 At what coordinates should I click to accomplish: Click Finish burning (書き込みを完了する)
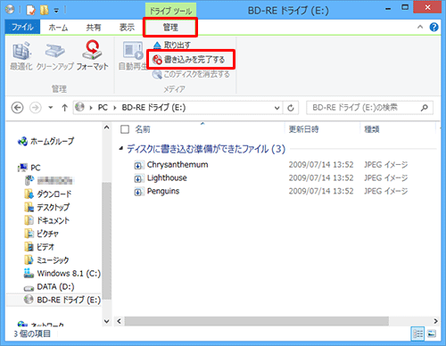pyautogui.click(x=189, y=60)
